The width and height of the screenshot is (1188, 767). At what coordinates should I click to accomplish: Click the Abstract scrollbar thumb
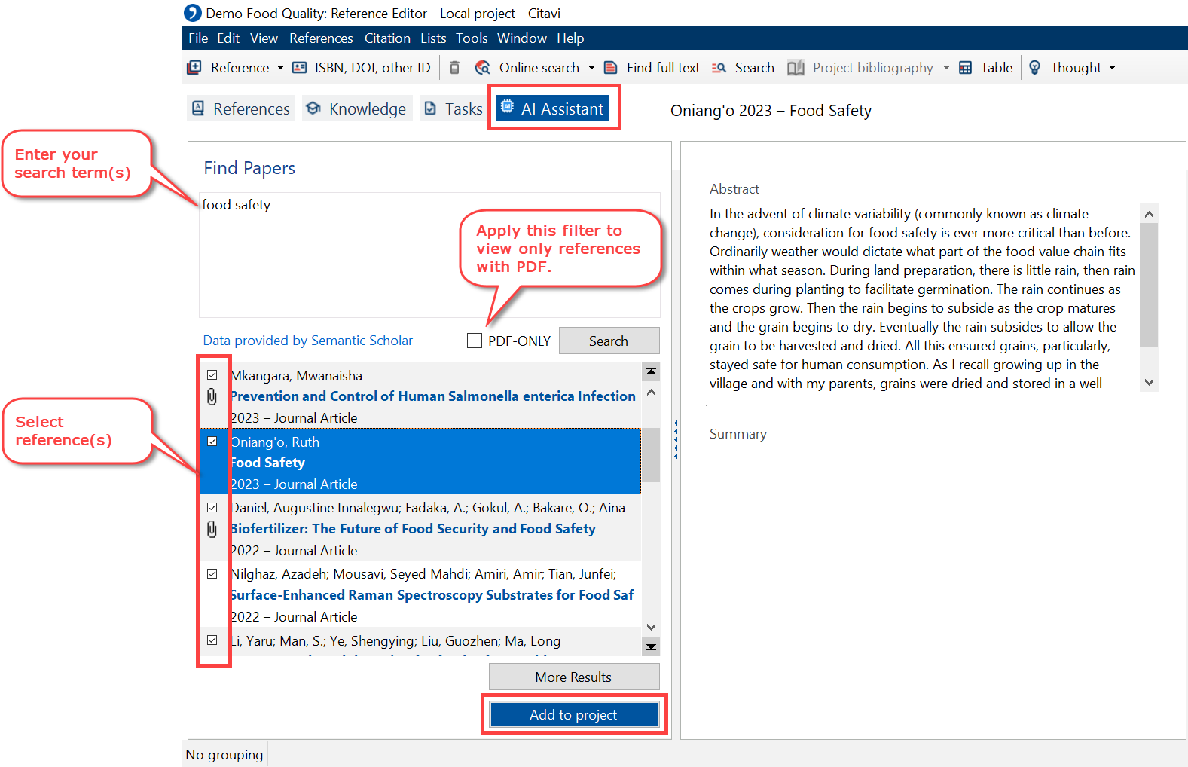pos(1149,286)
